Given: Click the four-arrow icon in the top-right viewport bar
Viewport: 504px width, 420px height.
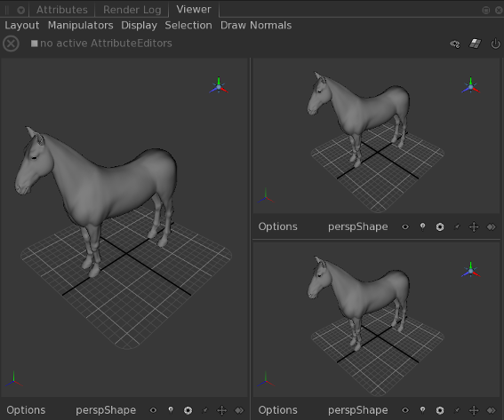Looking at the screenshot, I should point(474,226).
